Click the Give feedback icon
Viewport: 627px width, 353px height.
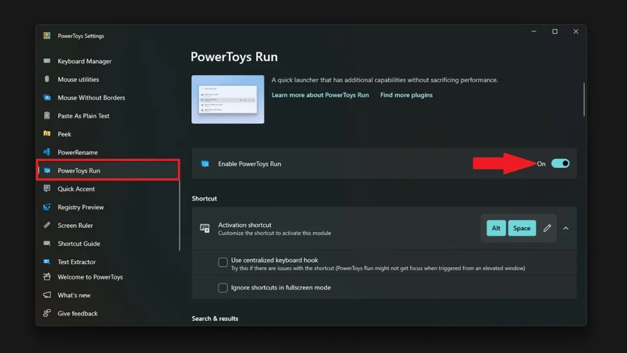(x=47, y=313)
